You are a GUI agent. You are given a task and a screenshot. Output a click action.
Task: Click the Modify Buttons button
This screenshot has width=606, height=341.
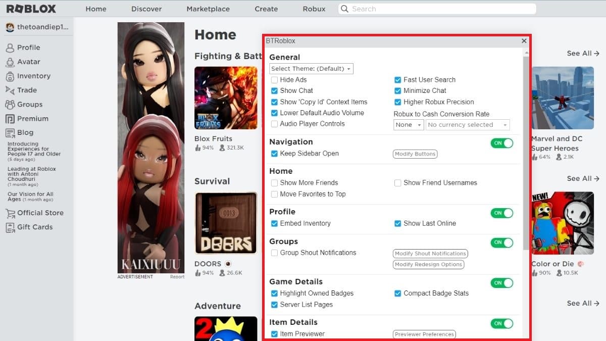point(415,154)
